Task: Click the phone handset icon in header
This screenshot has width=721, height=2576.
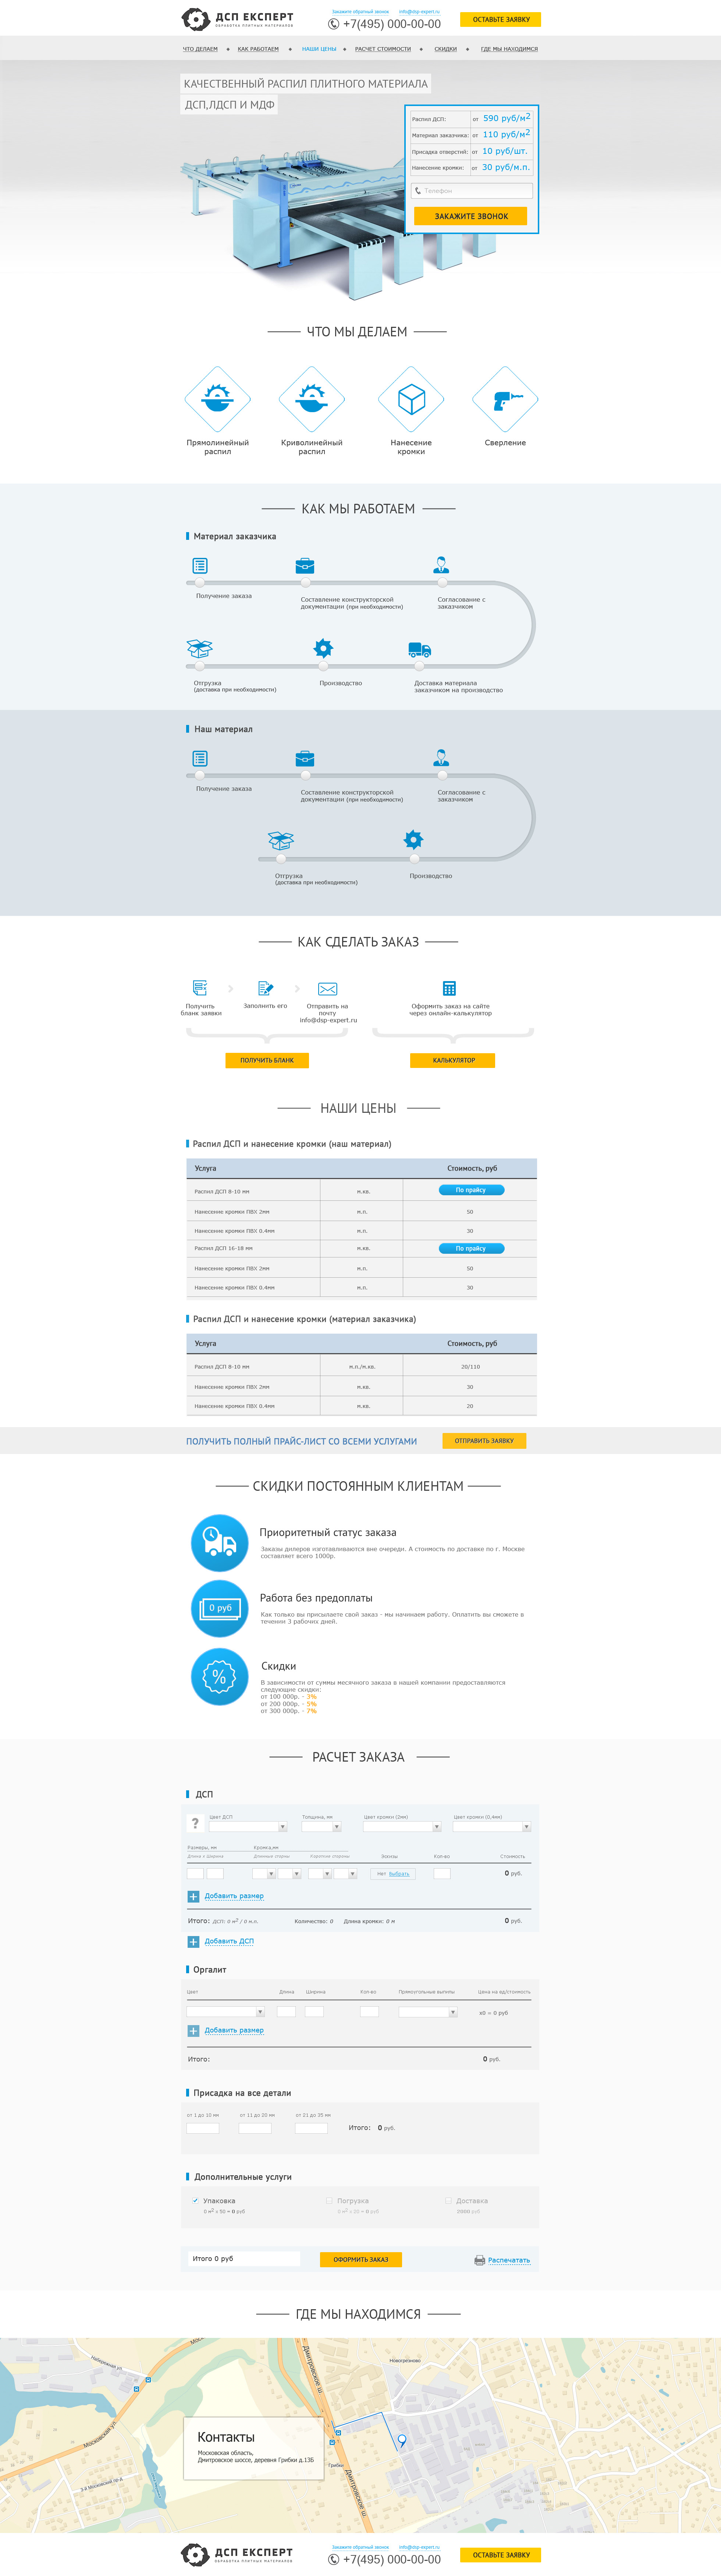Action: [334, 24]
